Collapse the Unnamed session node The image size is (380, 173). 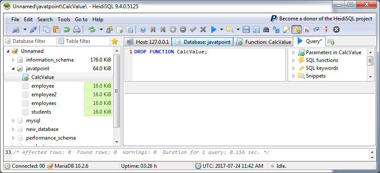[x=8, y=51]
